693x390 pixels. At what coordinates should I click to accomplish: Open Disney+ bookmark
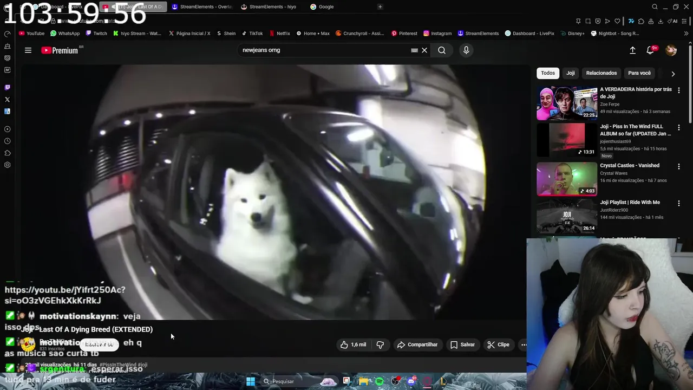tap(572, 34)
